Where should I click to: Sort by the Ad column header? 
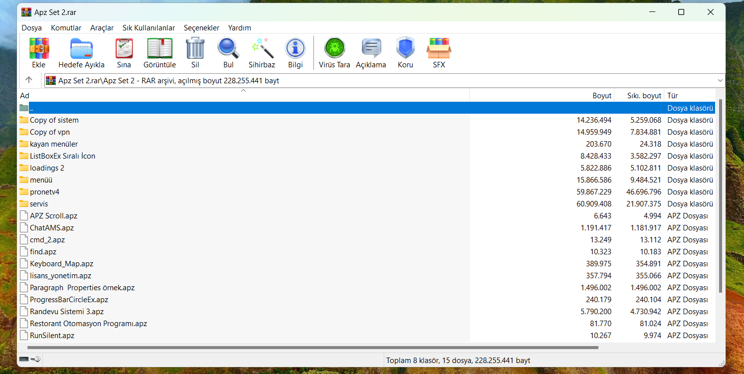pos(244,96)
